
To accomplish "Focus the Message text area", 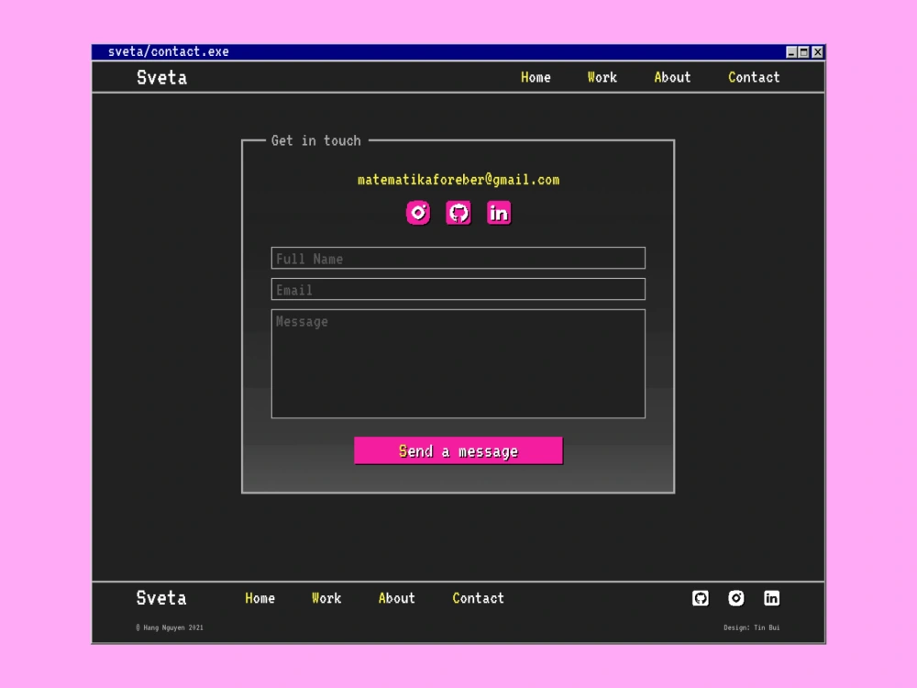I will [458, 364].
